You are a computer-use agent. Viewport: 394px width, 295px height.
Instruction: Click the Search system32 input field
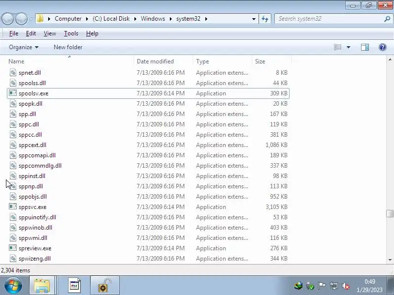point(329,19)
